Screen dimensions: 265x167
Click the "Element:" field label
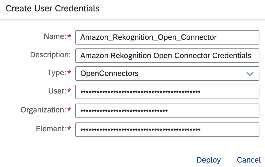click(51, 129)
